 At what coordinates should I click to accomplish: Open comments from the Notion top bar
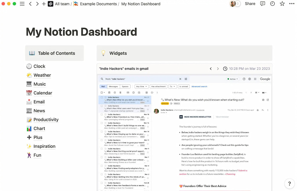point(262,3)
